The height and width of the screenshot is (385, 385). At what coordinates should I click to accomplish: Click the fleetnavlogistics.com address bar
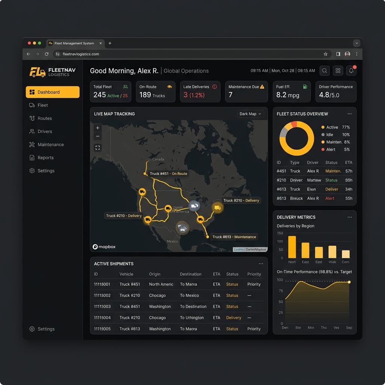click(192, 54)
